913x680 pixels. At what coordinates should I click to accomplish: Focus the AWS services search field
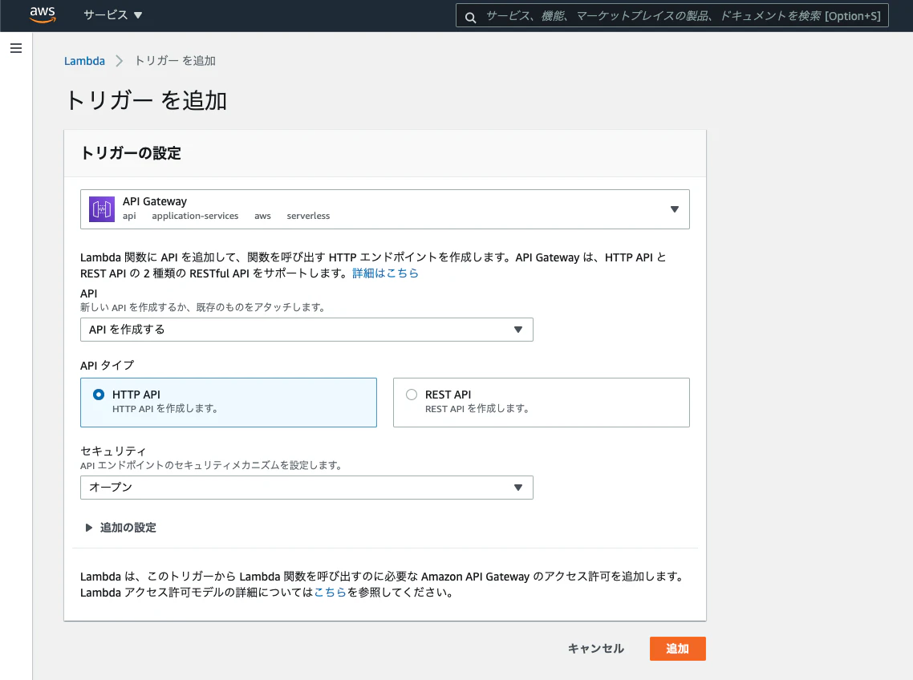point(672,16)
